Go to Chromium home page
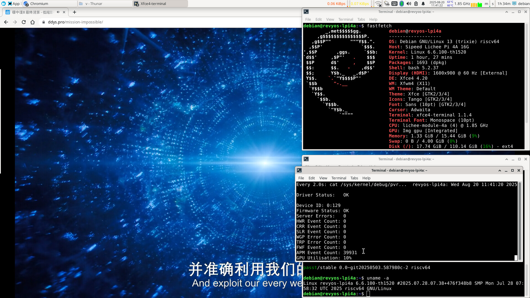This screenshot has height=298, width=530. [x=33, y=22]
